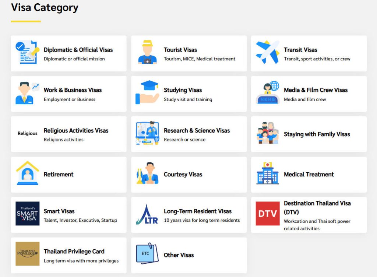
Task: Click the airplane icon for Transit Visas
Action: (267, 52)
